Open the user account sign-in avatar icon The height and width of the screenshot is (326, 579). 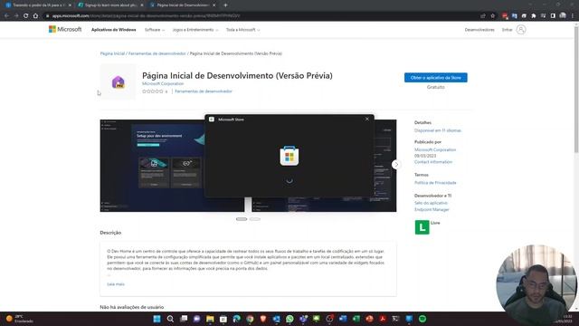pyautogui.click(x=521, y=30)
